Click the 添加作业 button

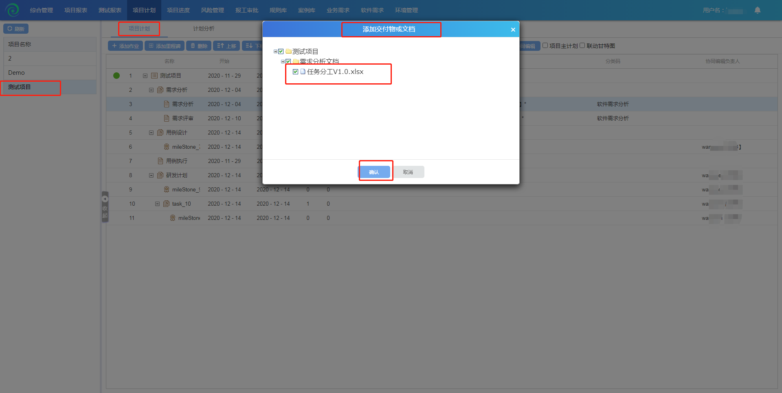(125, 46)
